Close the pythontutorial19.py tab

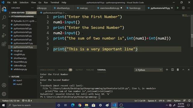pos(172,8)
